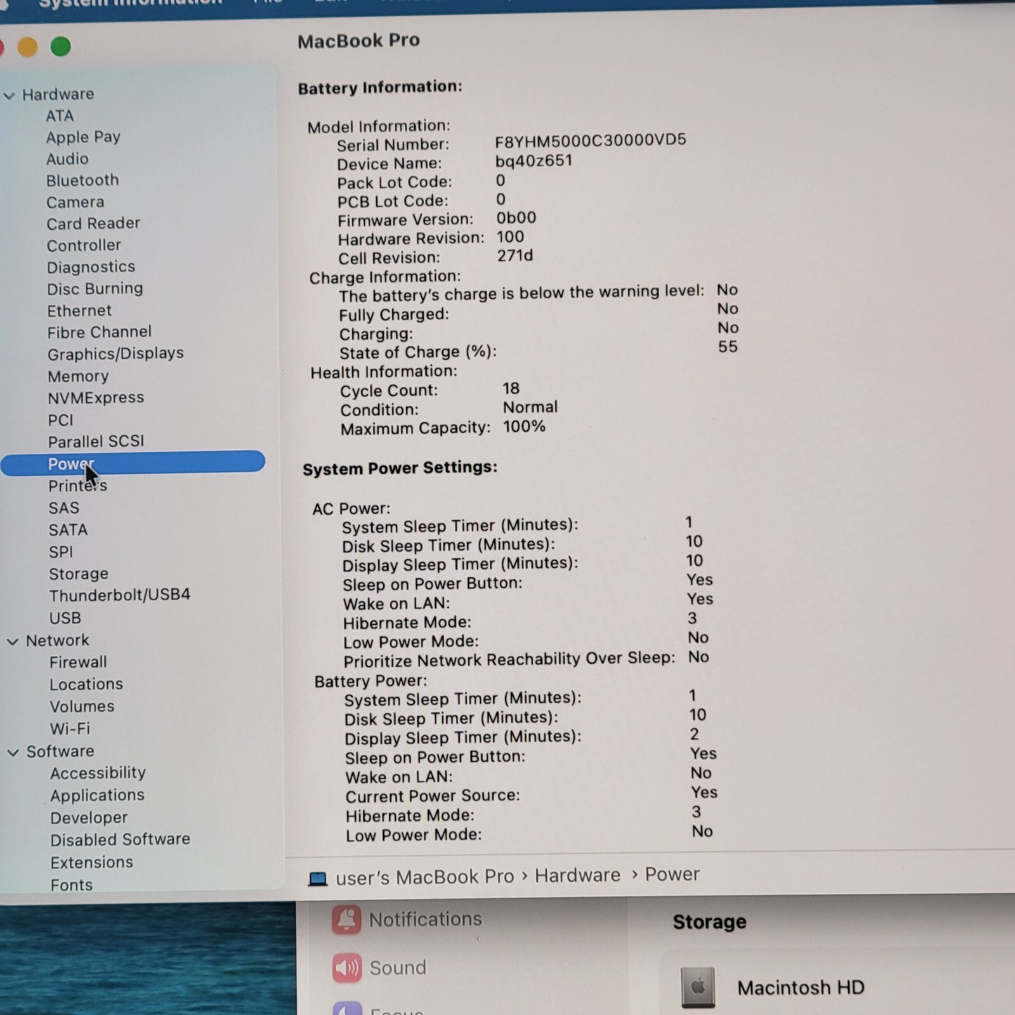Viewport: 1015px width, 1015px height.
Task: Click the Network section label
Action: click(x=58, y=641)
